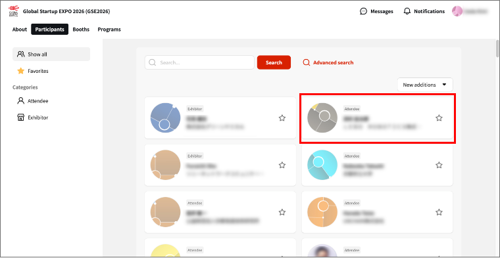
Task: Click the Exhibitor tag on blue-avatar card
Action: (195, 109)
